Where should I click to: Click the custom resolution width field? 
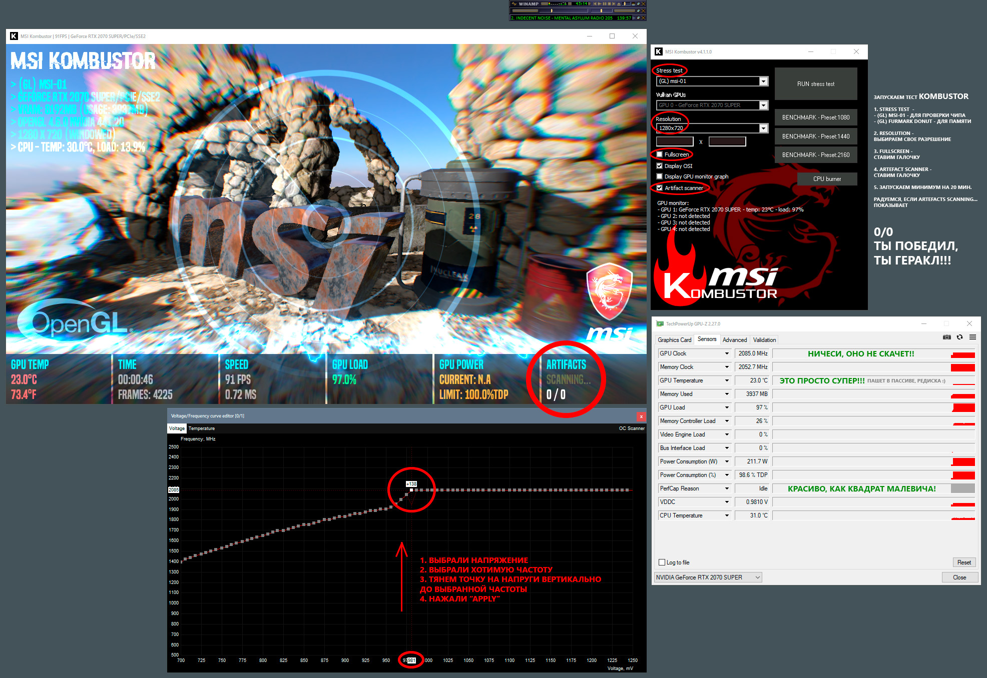[675, 142]
